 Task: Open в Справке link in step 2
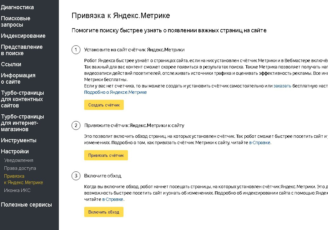[x=260, y=143]
